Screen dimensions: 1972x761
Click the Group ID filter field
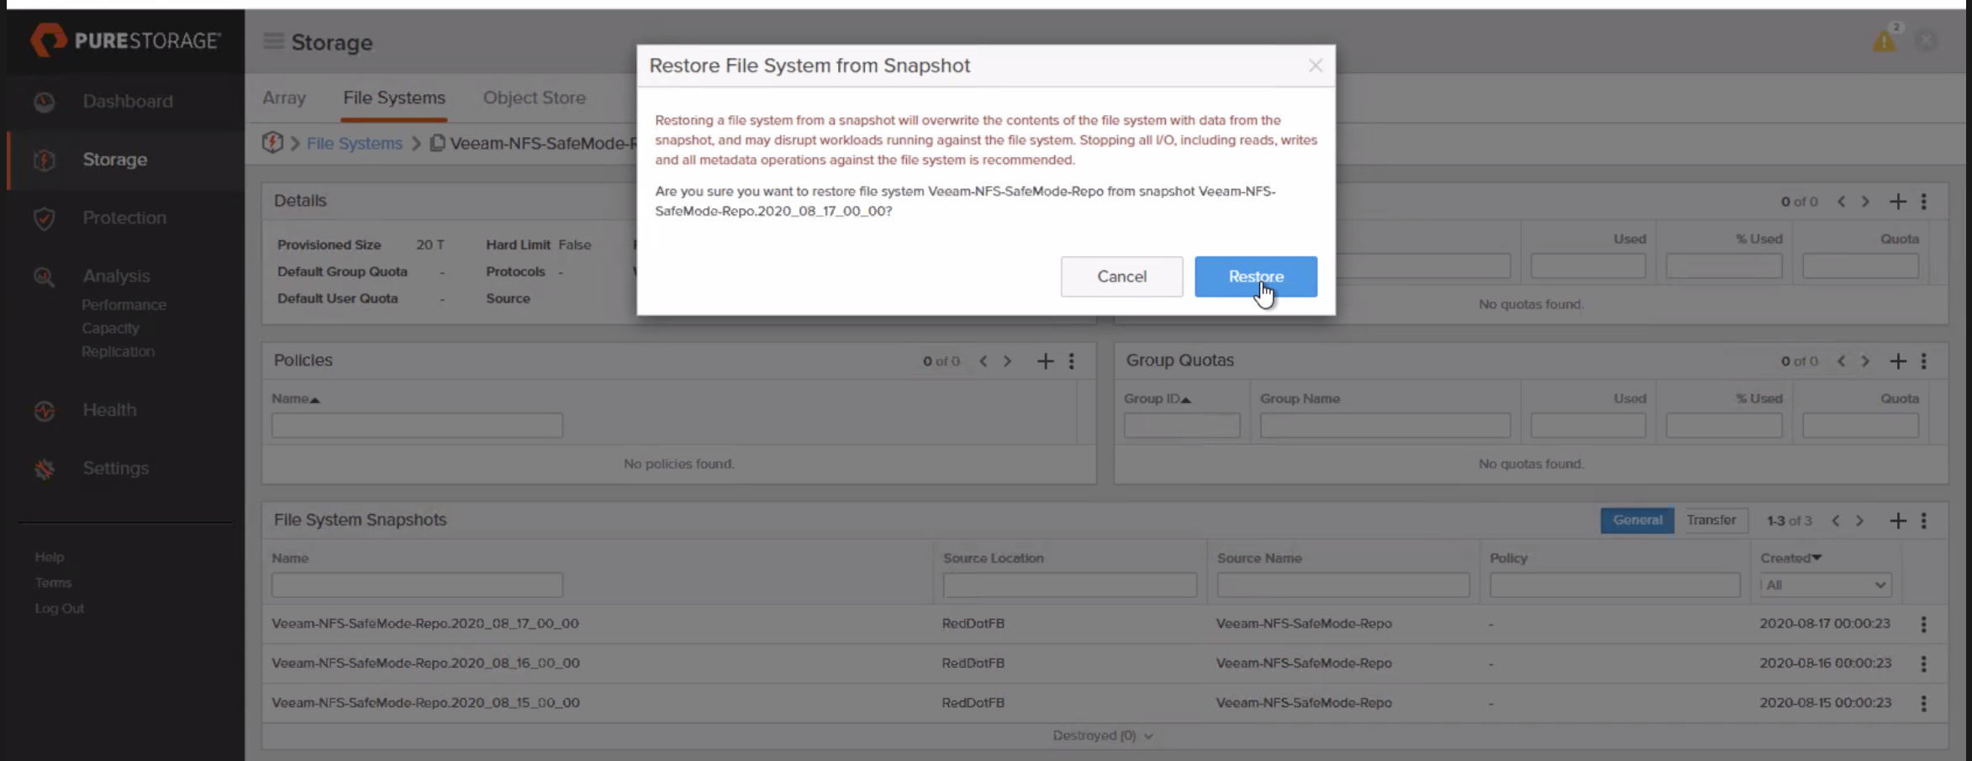pyautogui.click(x=1182, y=425)
